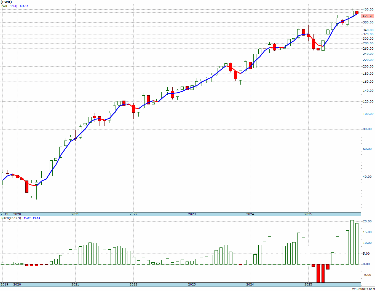
Task: Click the 280.00 price axis label
Action: click(x=368, y=44)
